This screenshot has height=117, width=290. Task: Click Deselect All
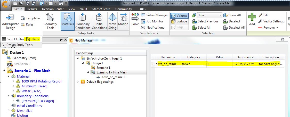[x=234, y=27]
